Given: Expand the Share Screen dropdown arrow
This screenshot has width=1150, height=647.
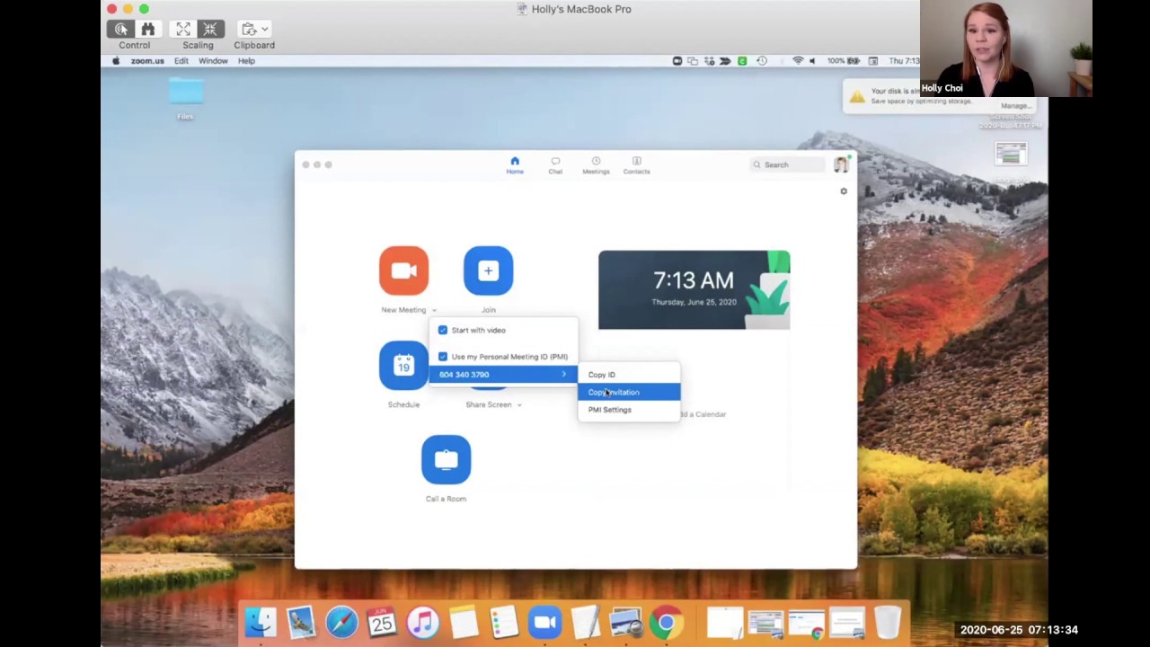Looking at the screenshot, I should pos(519,405).
